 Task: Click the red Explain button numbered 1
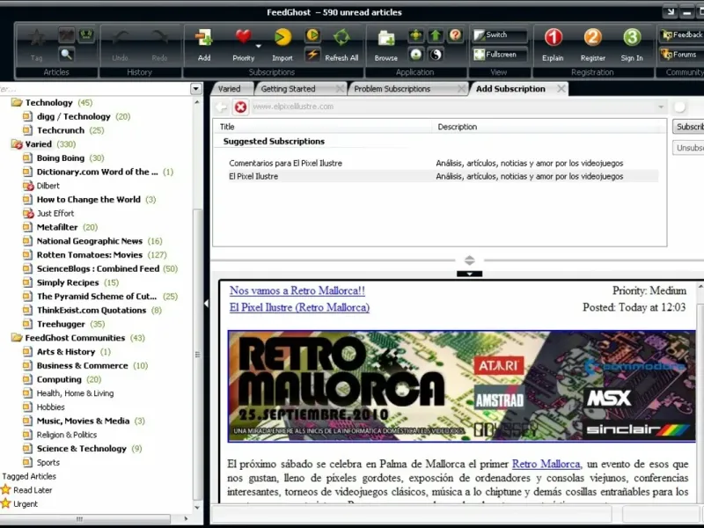tap(553, 39)
